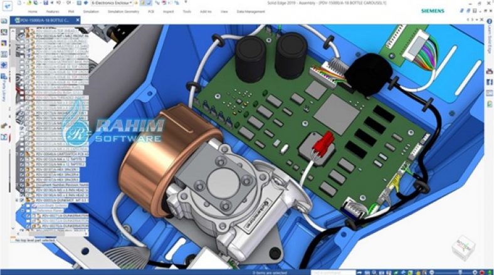Open the PCB ribbon tab
The image size is (494, 275).
point(151,12)
